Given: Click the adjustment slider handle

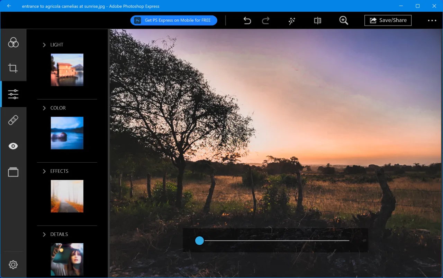Looking at the screenshot, I should point(199,240).
